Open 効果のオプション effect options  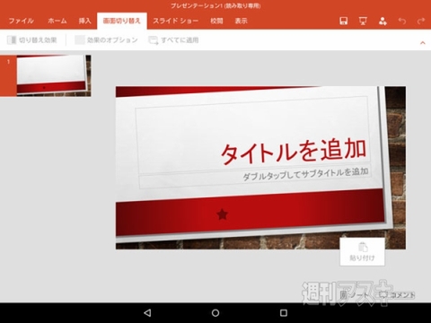106,40
